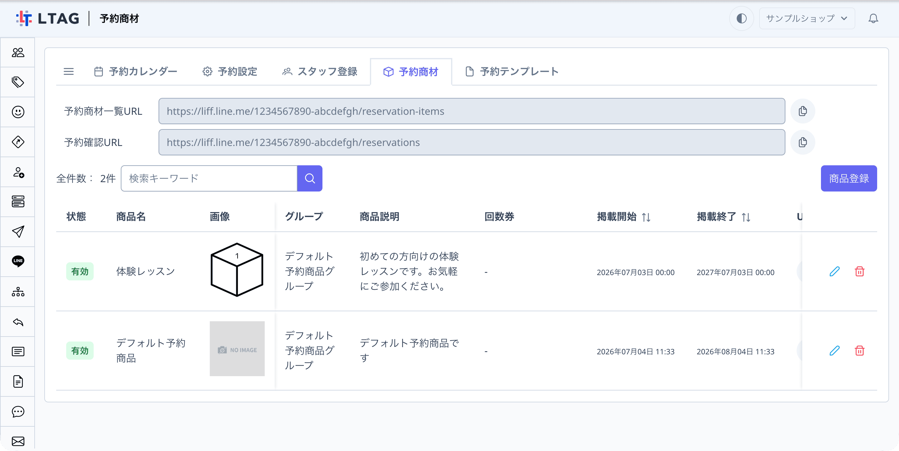Switch to the スタッフ登録 tab
This screenshot has width=899, height=451.
(x=320, y=71)
